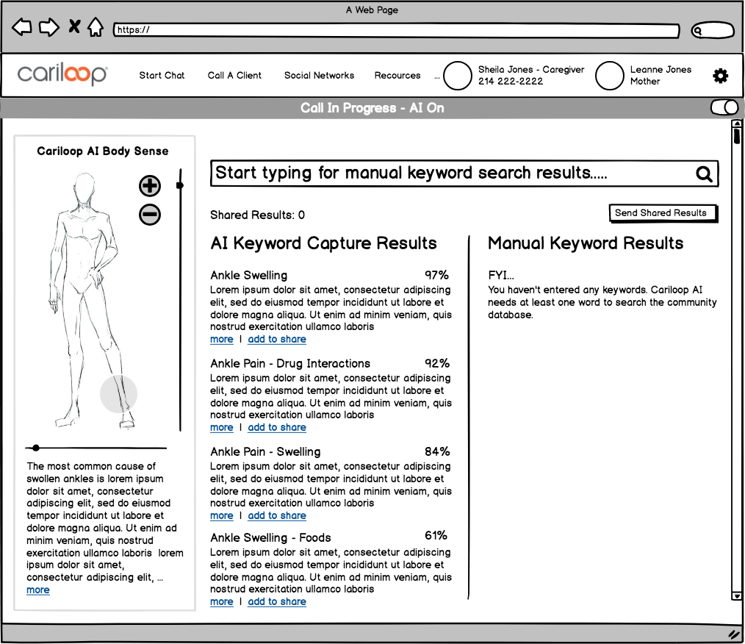Click the scrollbar down arrow
Screen dimensions: 745x644
tap(737, 595)
